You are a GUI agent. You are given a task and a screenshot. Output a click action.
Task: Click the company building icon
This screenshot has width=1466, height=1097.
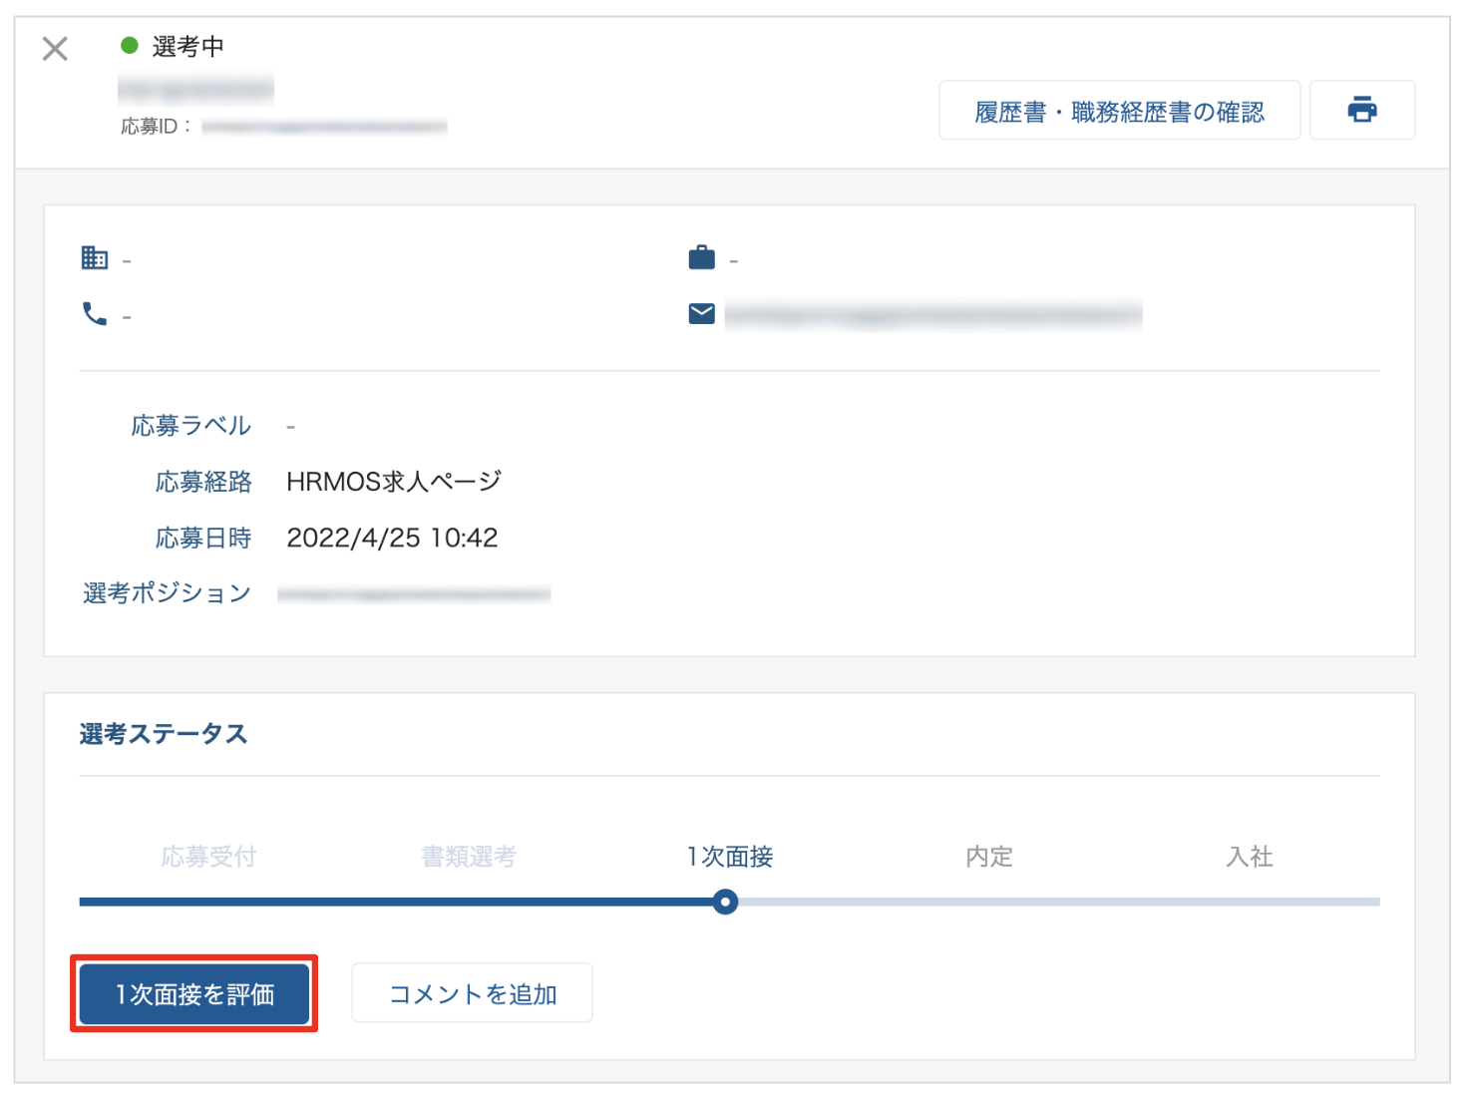(x=95, y=258)
